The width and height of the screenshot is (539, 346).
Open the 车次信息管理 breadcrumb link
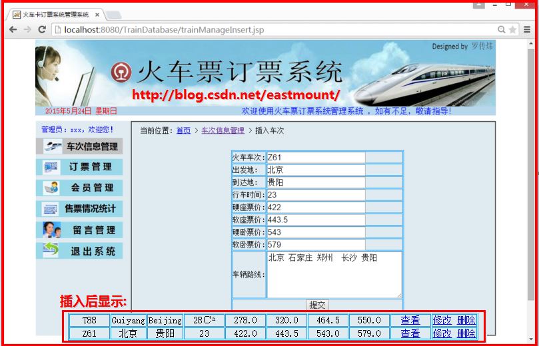click(223, 130)
